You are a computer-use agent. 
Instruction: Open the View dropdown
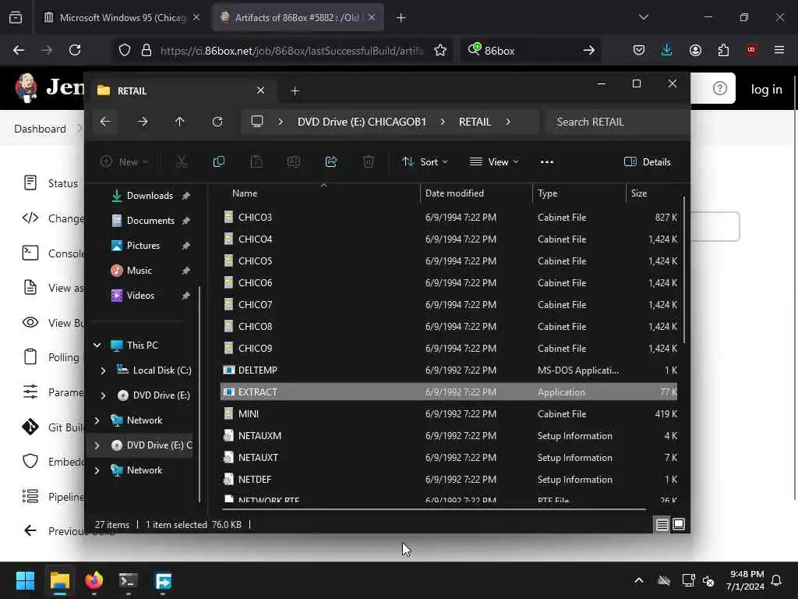tap(493, 162)
